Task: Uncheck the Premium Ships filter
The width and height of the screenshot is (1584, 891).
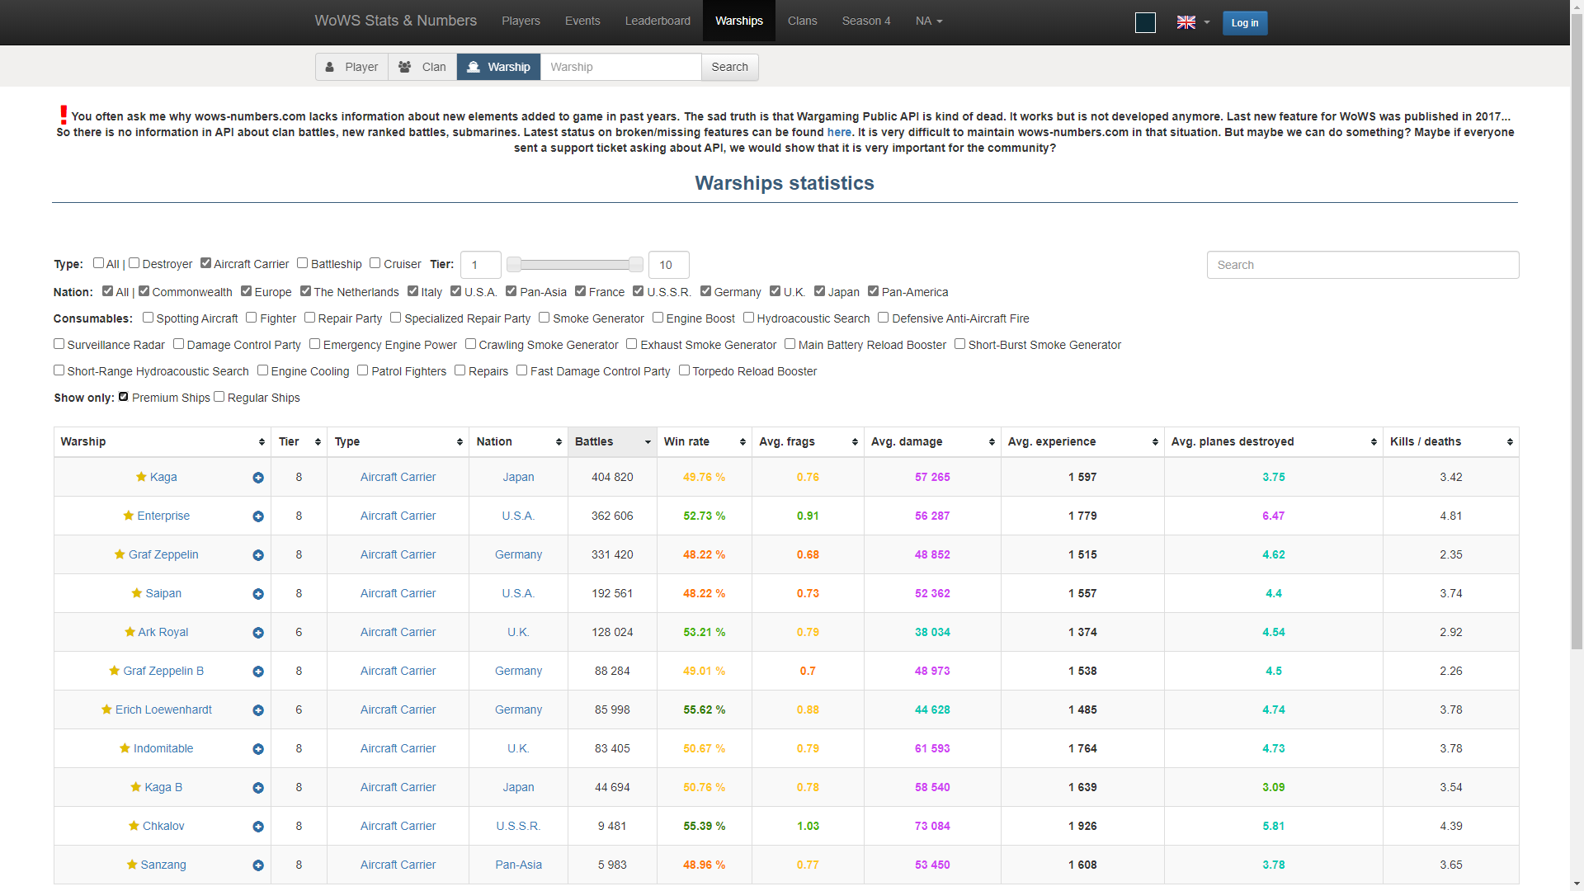Action: pos(124,397)
